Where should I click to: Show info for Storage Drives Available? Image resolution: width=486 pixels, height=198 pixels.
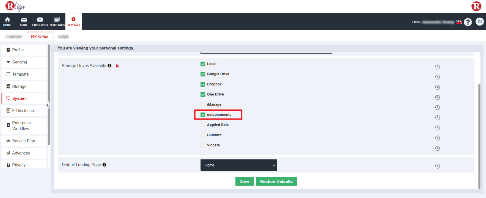pyautogui.click(x=109, y=65)
